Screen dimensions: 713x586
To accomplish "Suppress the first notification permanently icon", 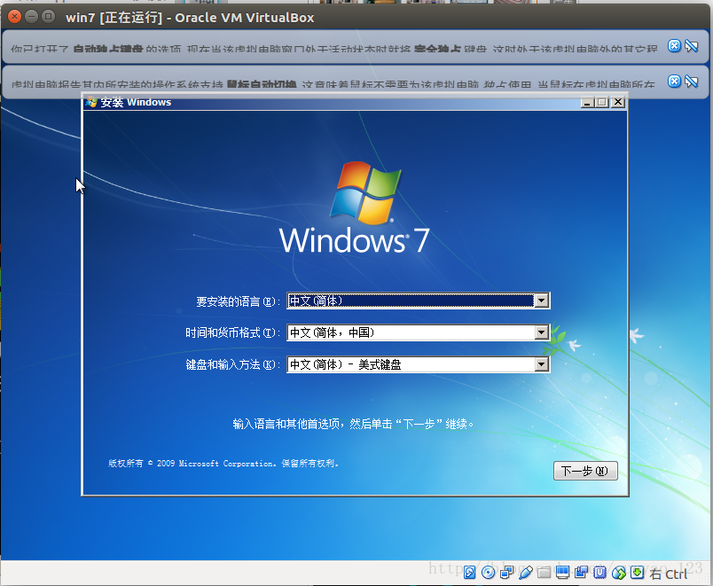I will (691, 45).
